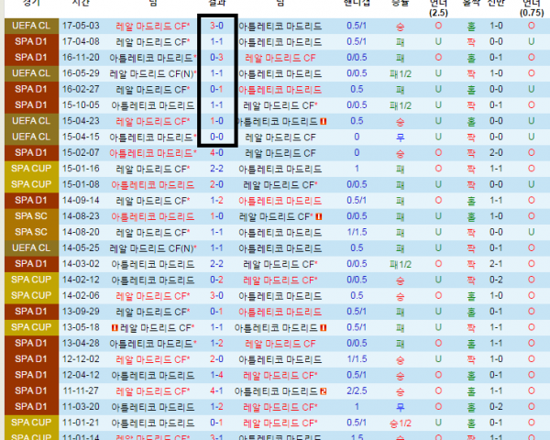Open home team 레알 마드리드 CF in 12-12-02 row

[152, 359]
